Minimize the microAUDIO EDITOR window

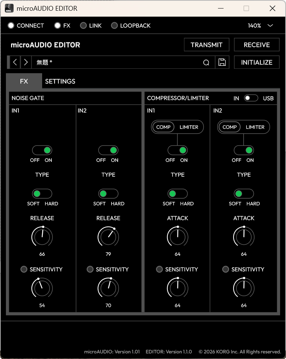[221, 9]
